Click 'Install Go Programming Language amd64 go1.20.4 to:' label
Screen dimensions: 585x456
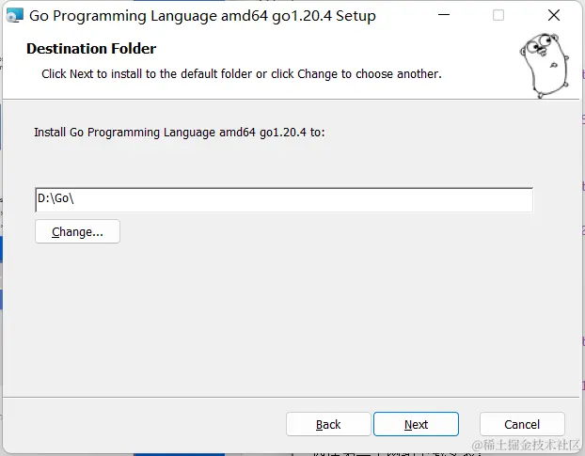point(180,133)
